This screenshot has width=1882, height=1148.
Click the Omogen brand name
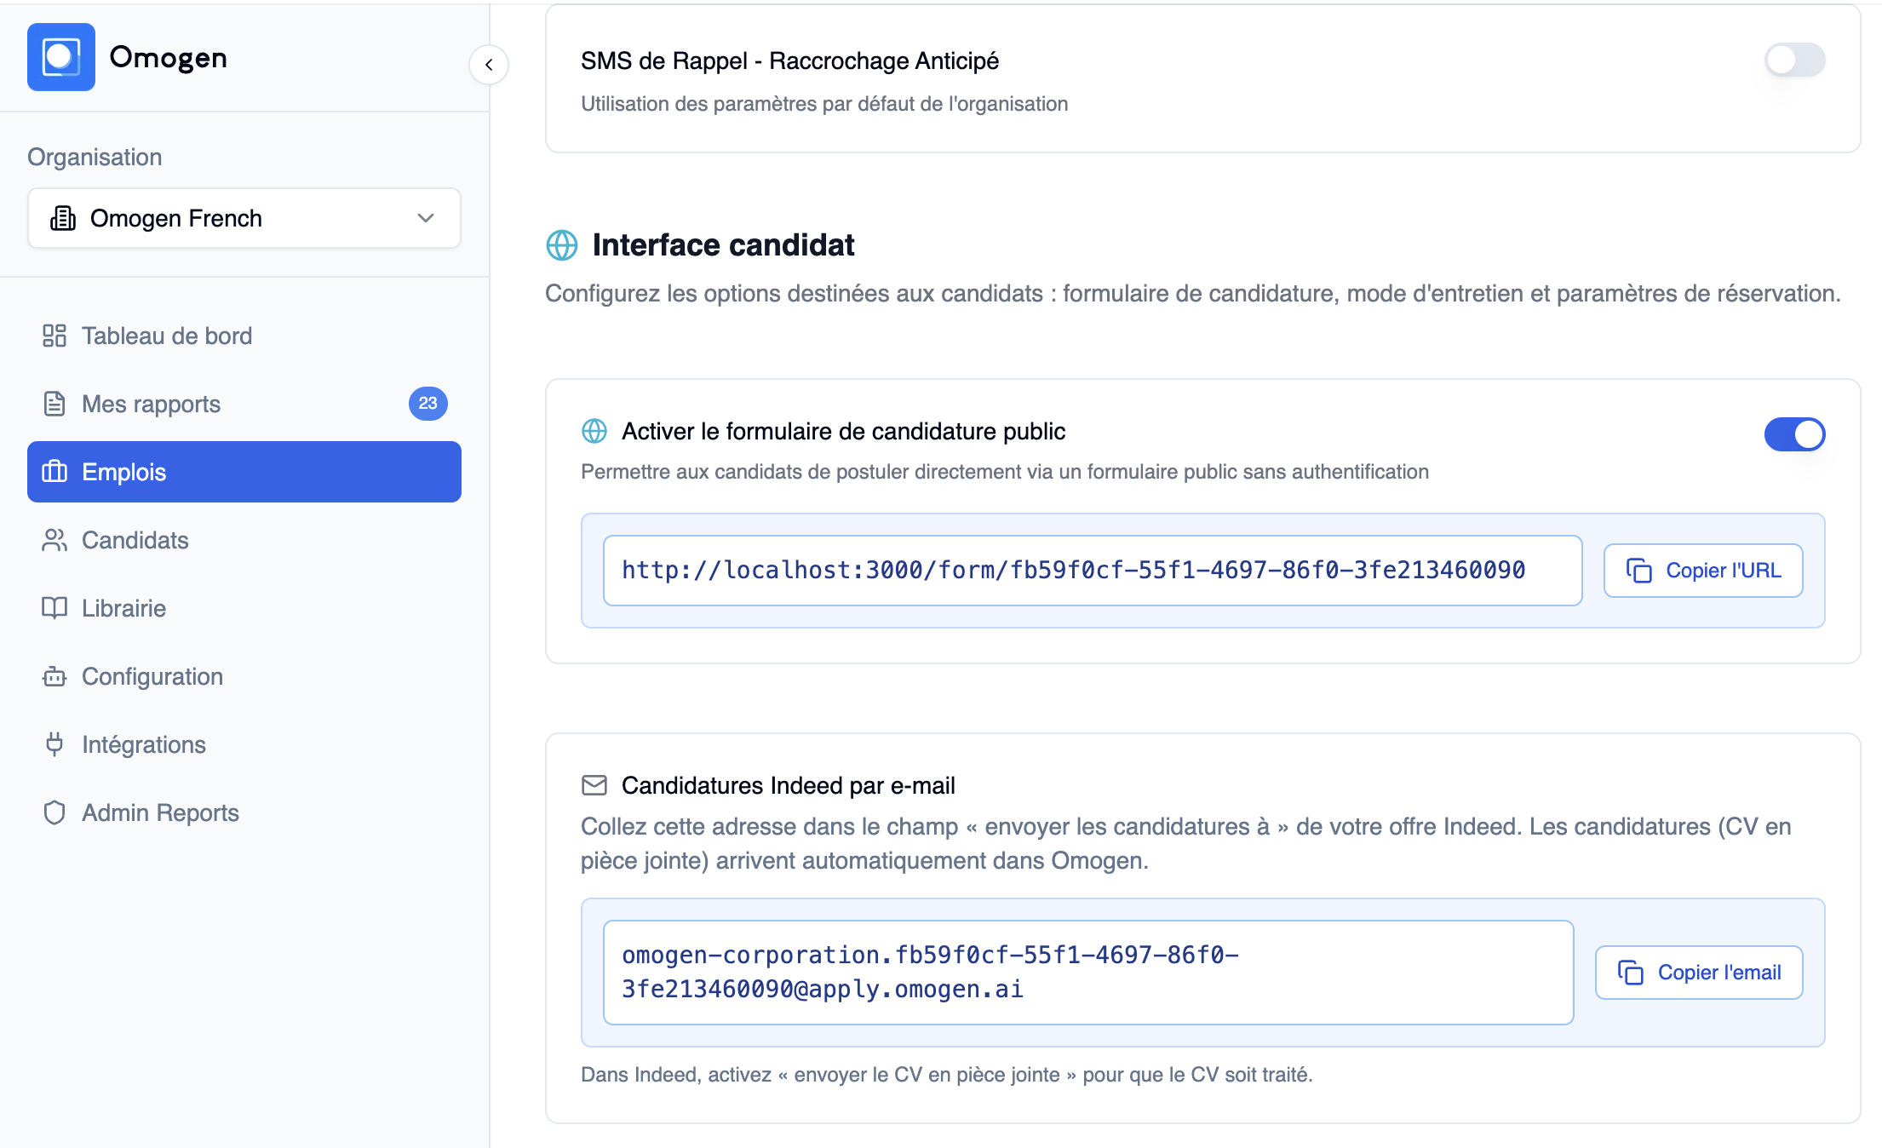click(x=169, y=57)
